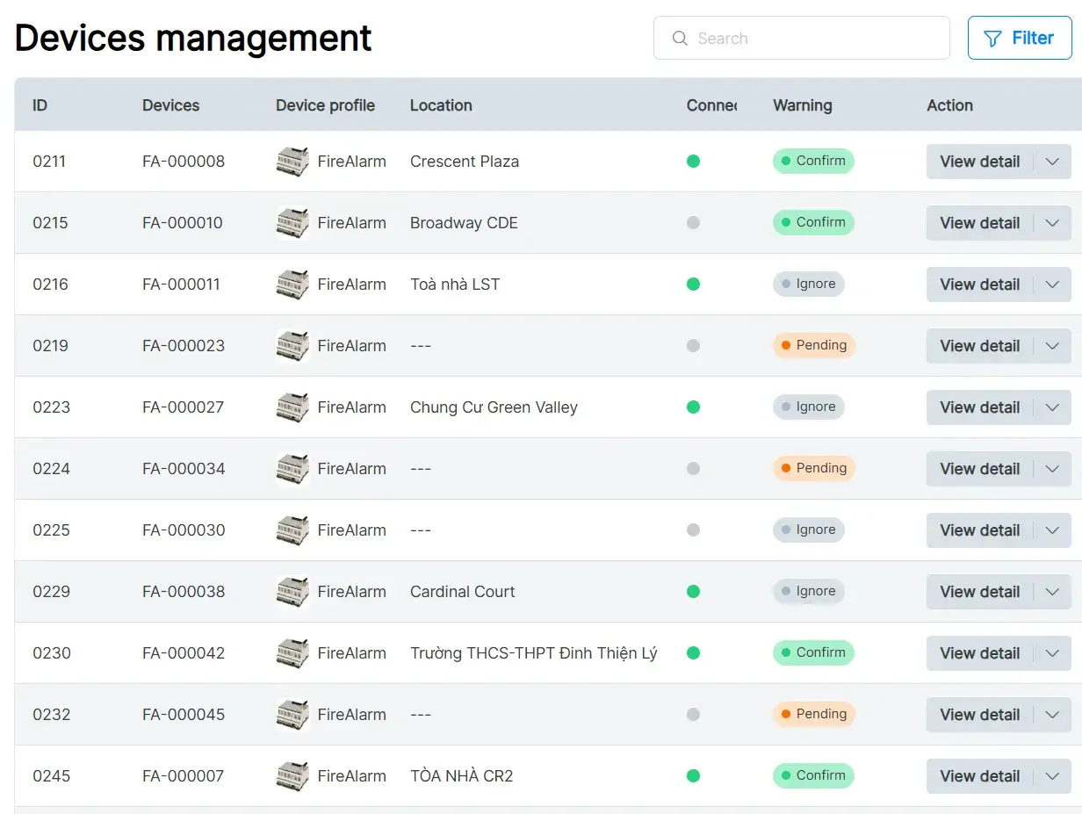Click the green connection dot for Crescent Plaza
This screenshot has width=1082, height=814.
[x=693, y=162]
